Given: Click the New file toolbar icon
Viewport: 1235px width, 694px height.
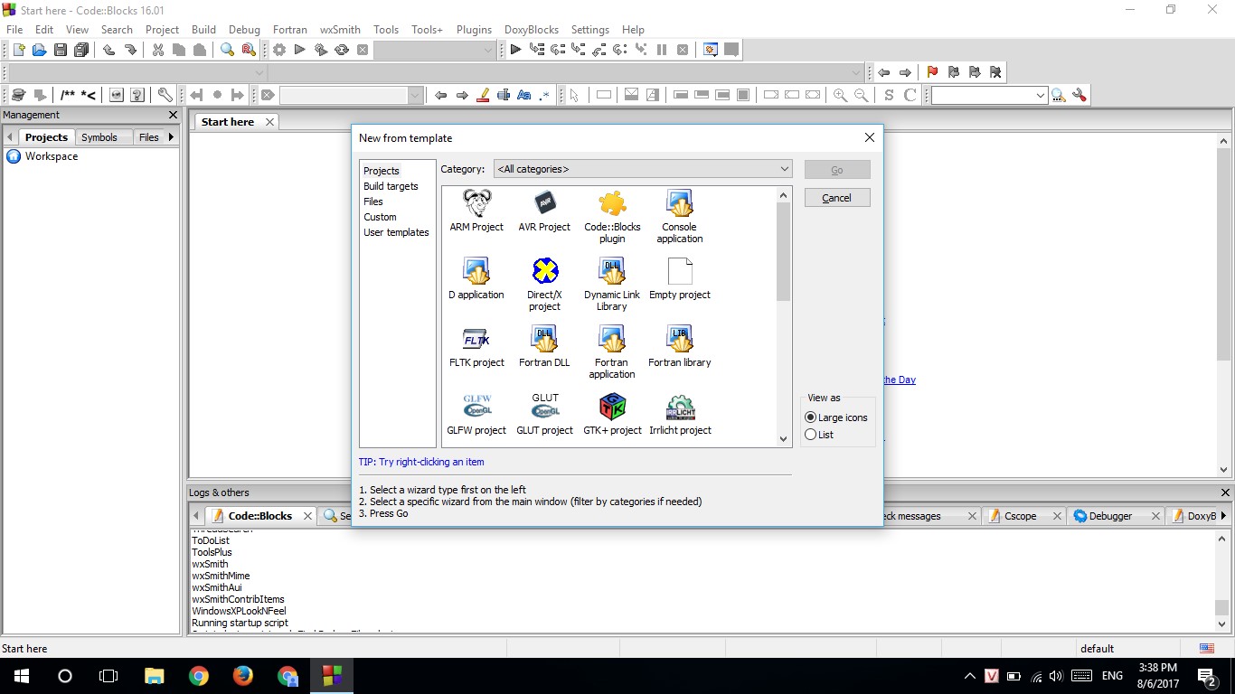Looking at the screenshot, I should (x=18, y=50).
